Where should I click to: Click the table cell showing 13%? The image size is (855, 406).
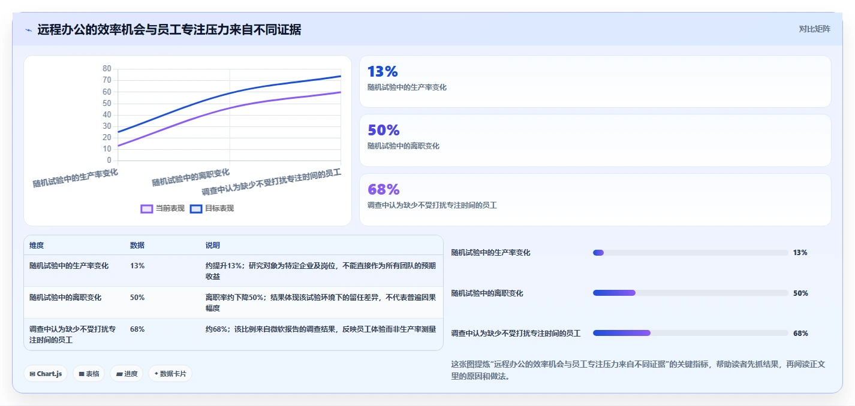pyautogui.click(x=137, y=265)
